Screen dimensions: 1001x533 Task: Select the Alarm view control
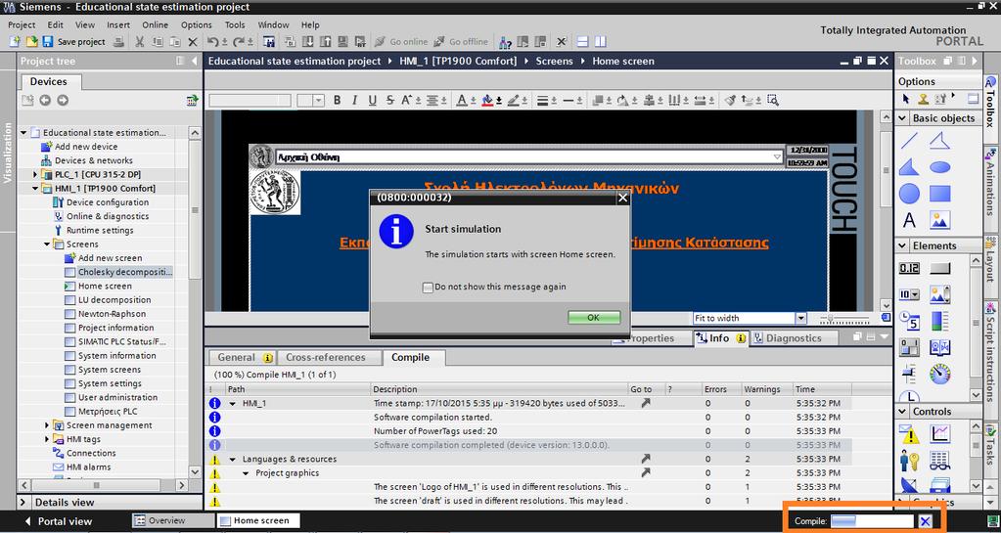(909, 434)
